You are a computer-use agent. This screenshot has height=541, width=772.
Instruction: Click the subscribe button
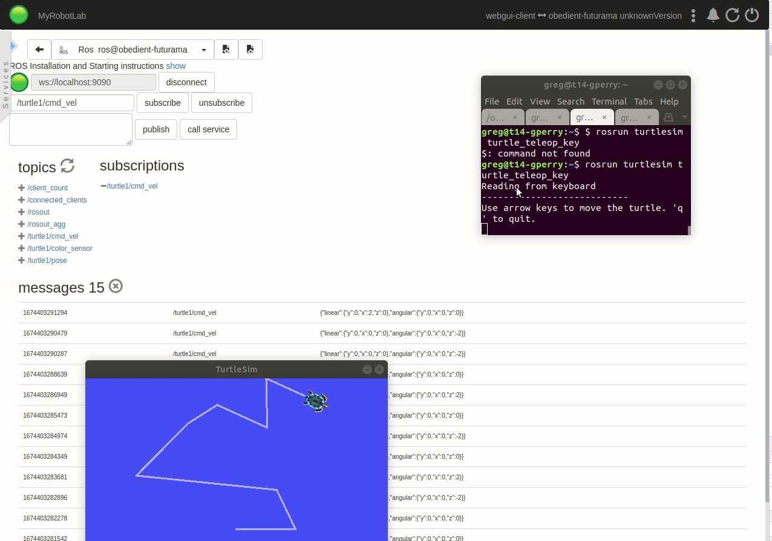(x=163, y=103)
